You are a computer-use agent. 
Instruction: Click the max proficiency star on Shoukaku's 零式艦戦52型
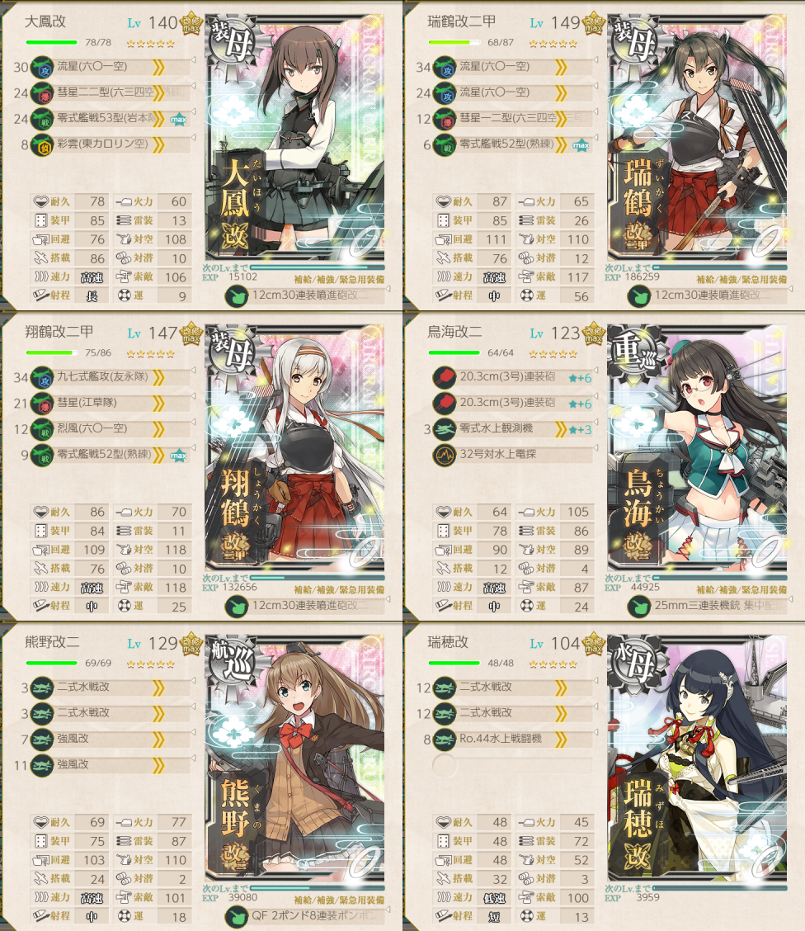pyautogui.click(x=178, y=456)
